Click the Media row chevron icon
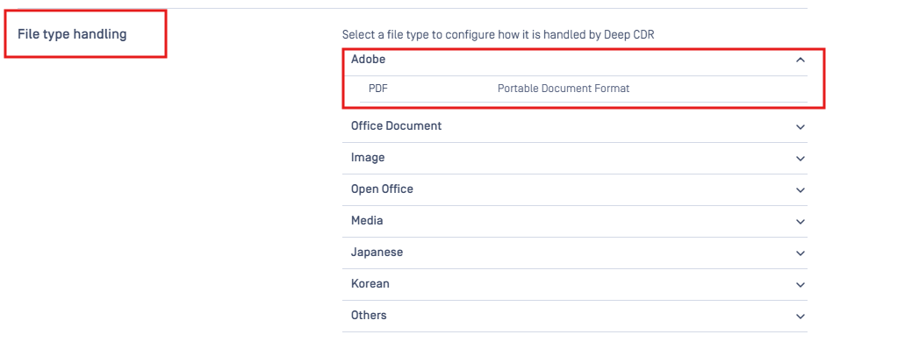912x356 pixels. [x=801, y=221]
